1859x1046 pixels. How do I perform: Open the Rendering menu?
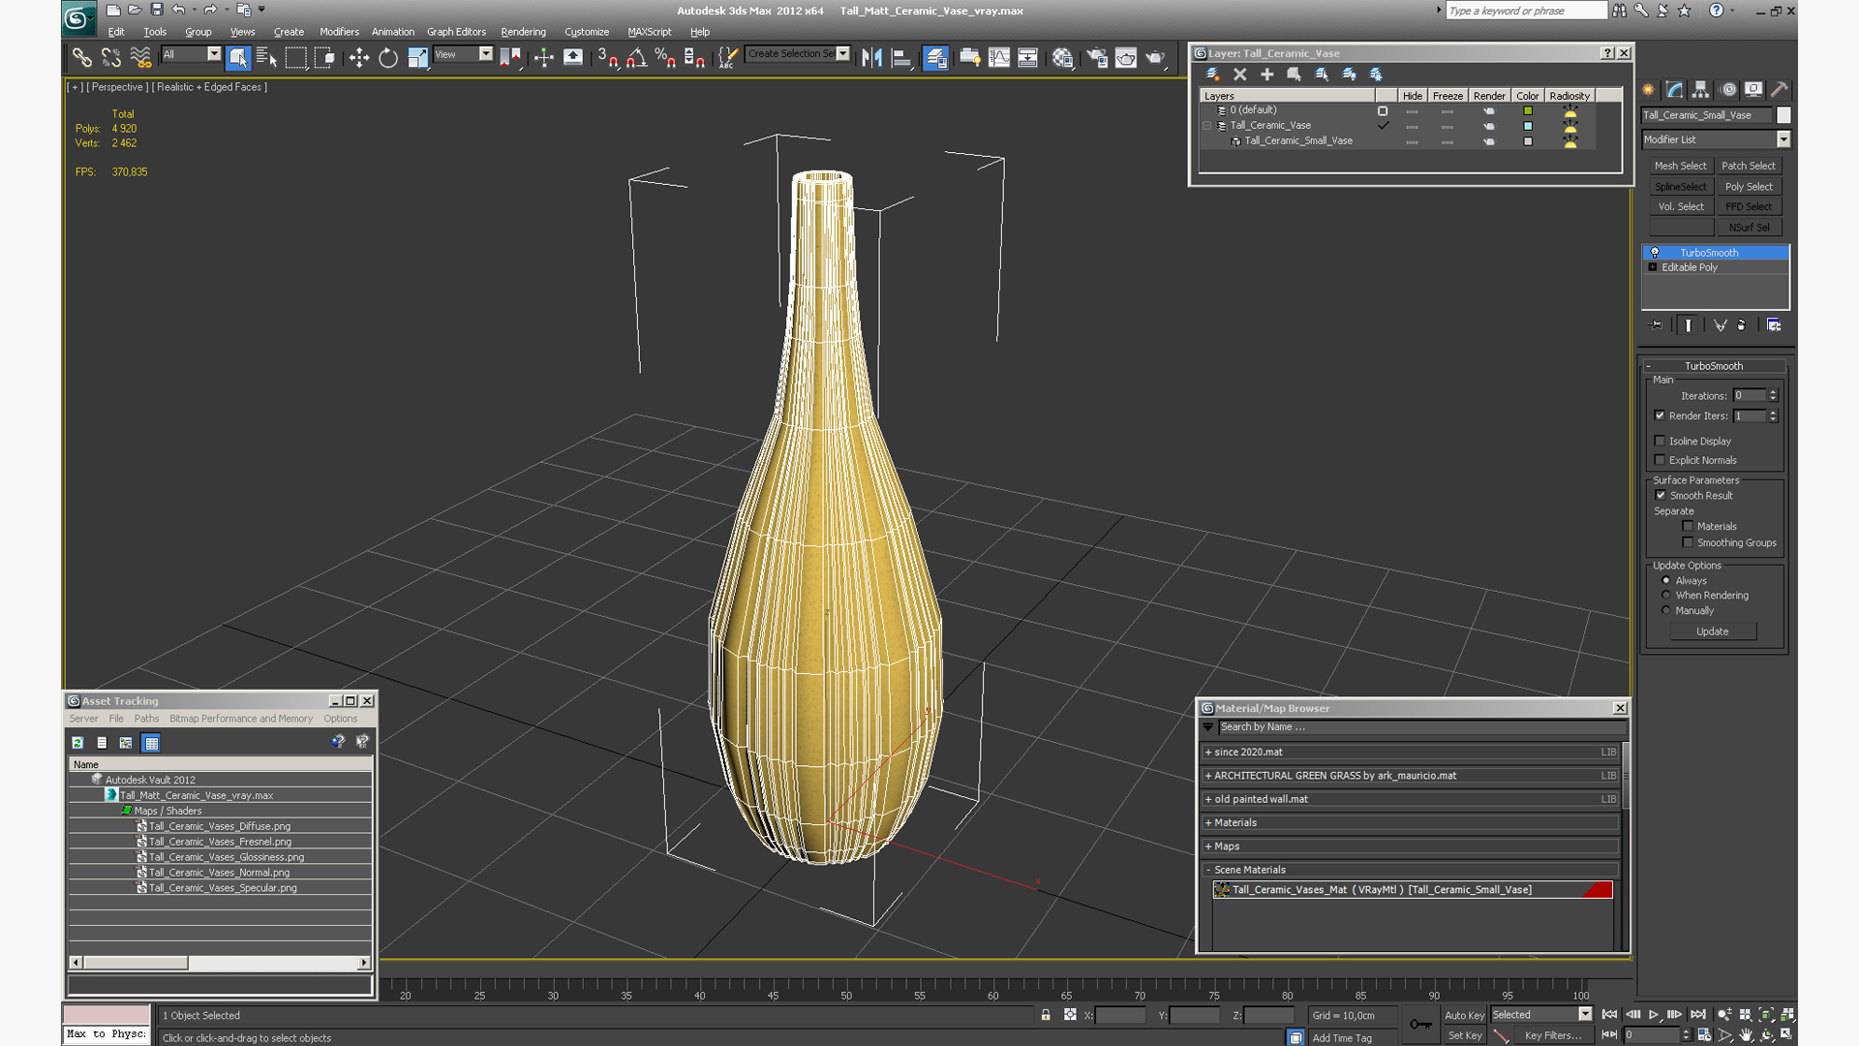(523, 32)
